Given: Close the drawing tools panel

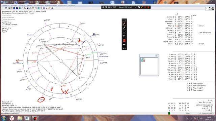Looking at the screenshot, I should pyautogui.click(x=125, y=20).
